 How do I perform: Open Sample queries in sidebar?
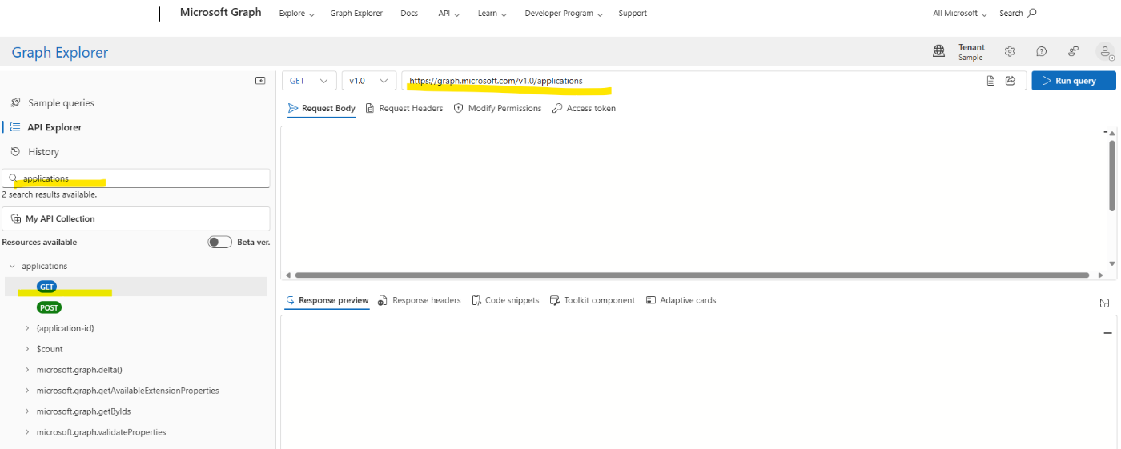61,103
